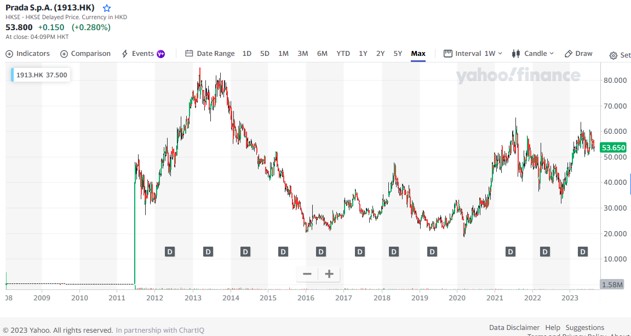Click the 80.000 y-axis price label
The height and width of the screenshot is (336, 631).
pos(614,80)
